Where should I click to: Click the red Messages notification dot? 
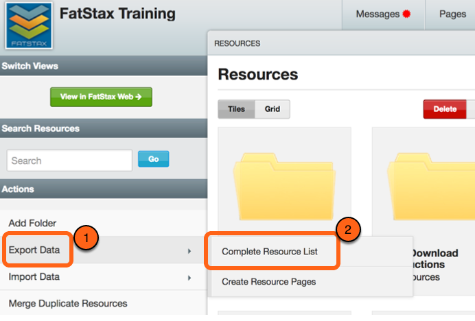coord(406,14)
